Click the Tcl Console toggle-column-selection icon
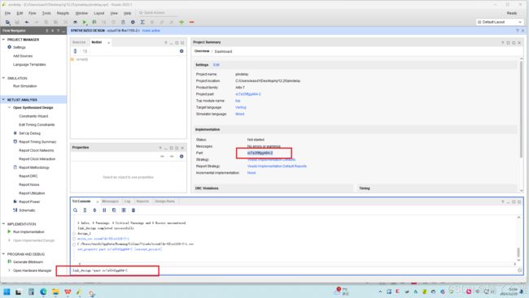The height and width of the screenshot is (298, 529). click(124, 210)
